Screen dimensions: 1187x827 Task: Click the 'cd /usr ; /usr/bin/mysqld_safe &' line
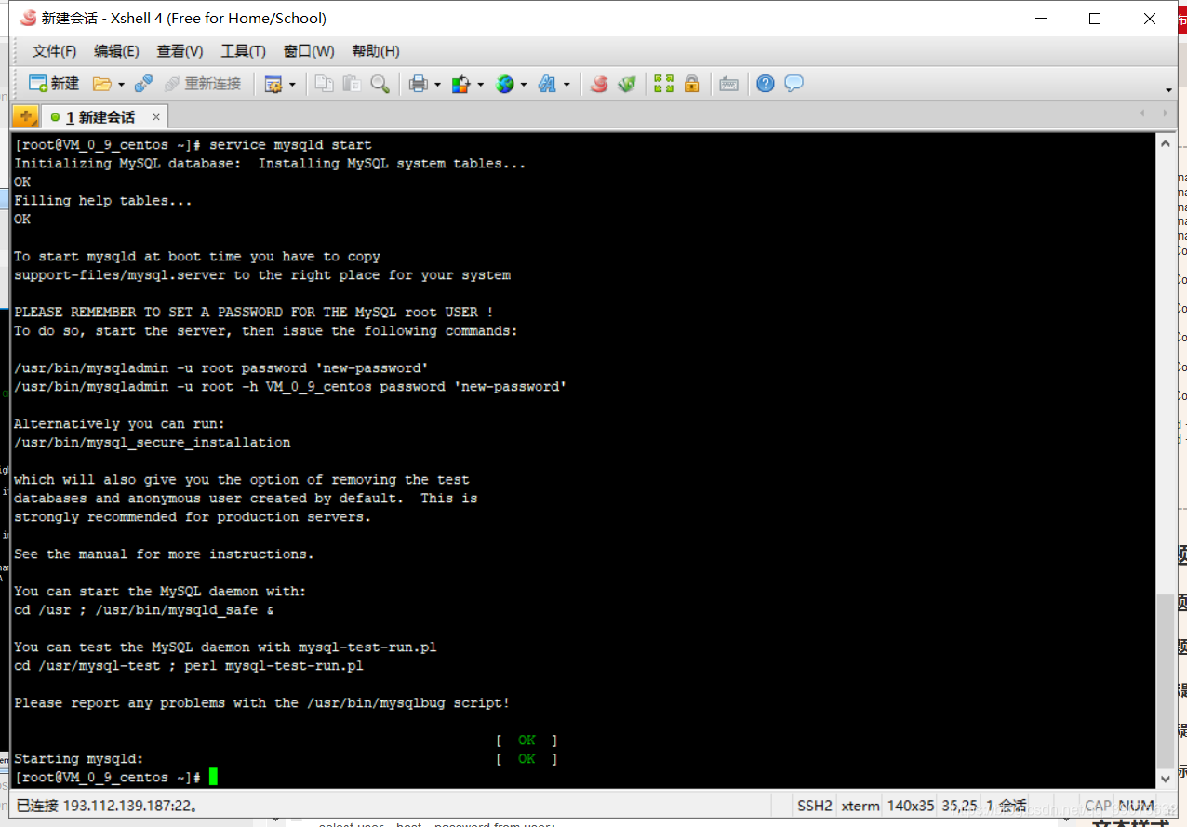144,610
